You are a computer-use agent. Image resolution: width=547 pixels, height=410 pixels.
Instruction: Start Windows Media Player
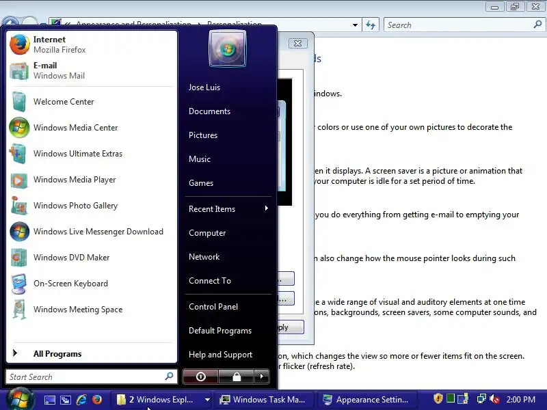(x=92, y=180)
